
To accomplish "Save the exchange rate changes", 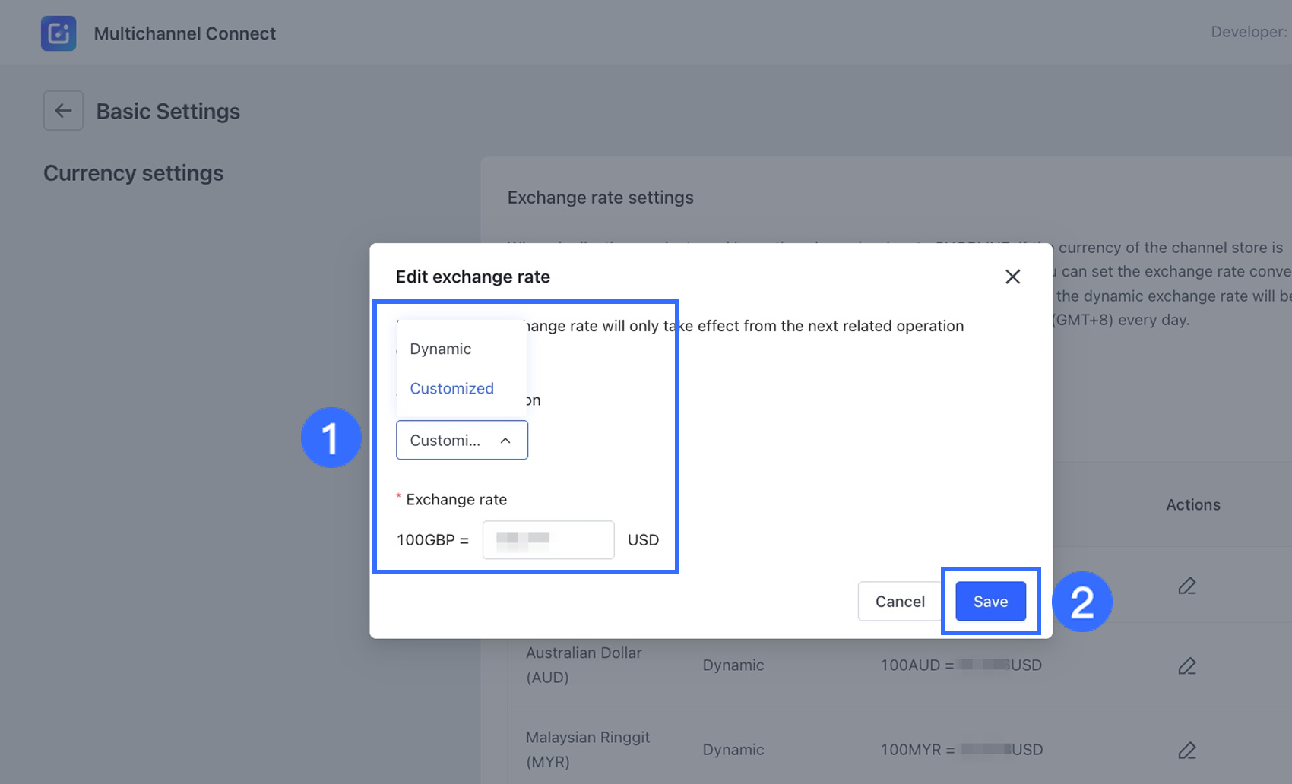I will [990, 602].
